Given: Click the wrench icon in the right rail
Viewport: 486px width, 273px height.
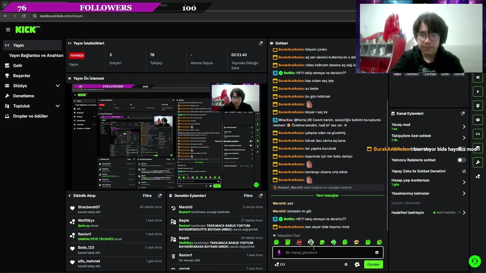Looking at the screenshot, I should tap(478, 162).
